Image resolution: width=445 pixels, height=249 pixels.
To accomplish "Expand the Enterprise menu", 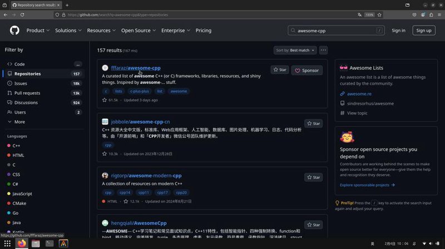I will tap(176, 31).
